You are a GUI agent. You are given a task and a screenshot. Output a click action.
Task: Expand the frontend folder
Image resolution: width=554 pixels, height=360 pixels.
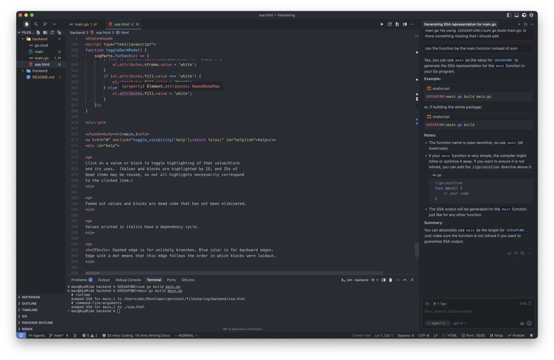[41, 71]
